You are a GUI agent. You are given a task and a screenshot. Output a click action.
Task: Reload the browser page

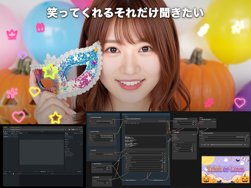coord(8,129)
